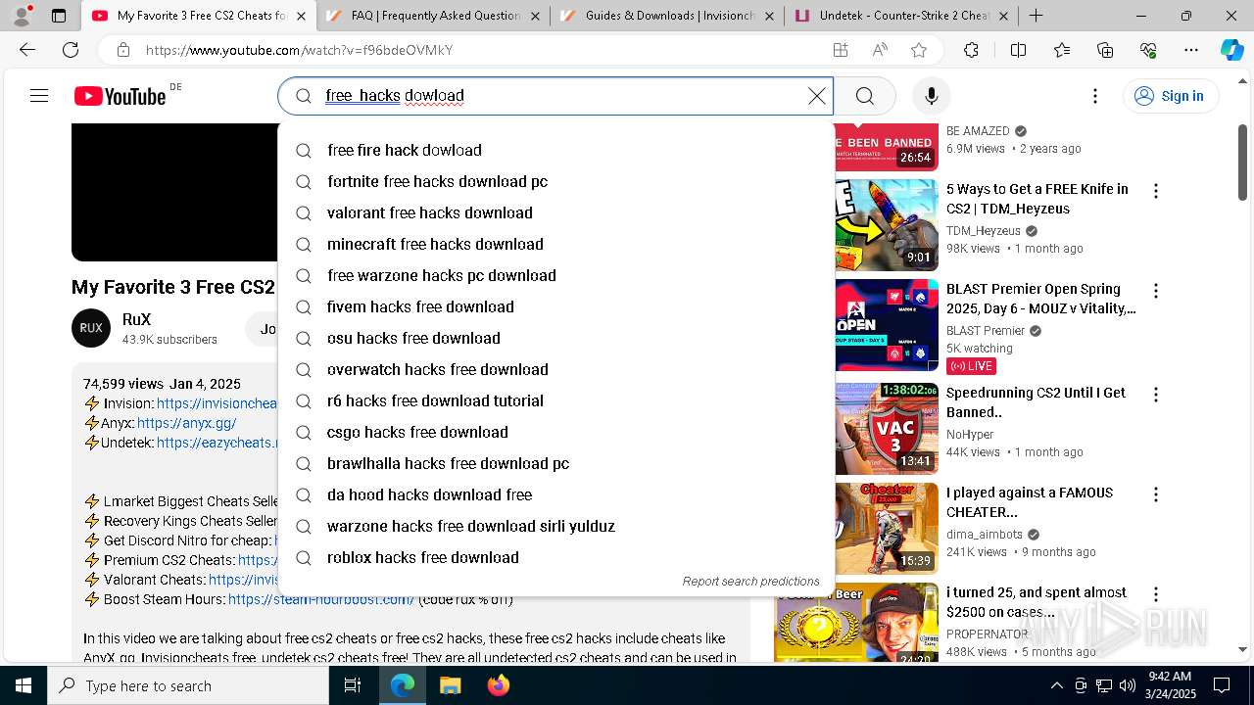1254x705 pixels.
Task: Open the browser extensions puzzle icon
Action: click(971, 50)
